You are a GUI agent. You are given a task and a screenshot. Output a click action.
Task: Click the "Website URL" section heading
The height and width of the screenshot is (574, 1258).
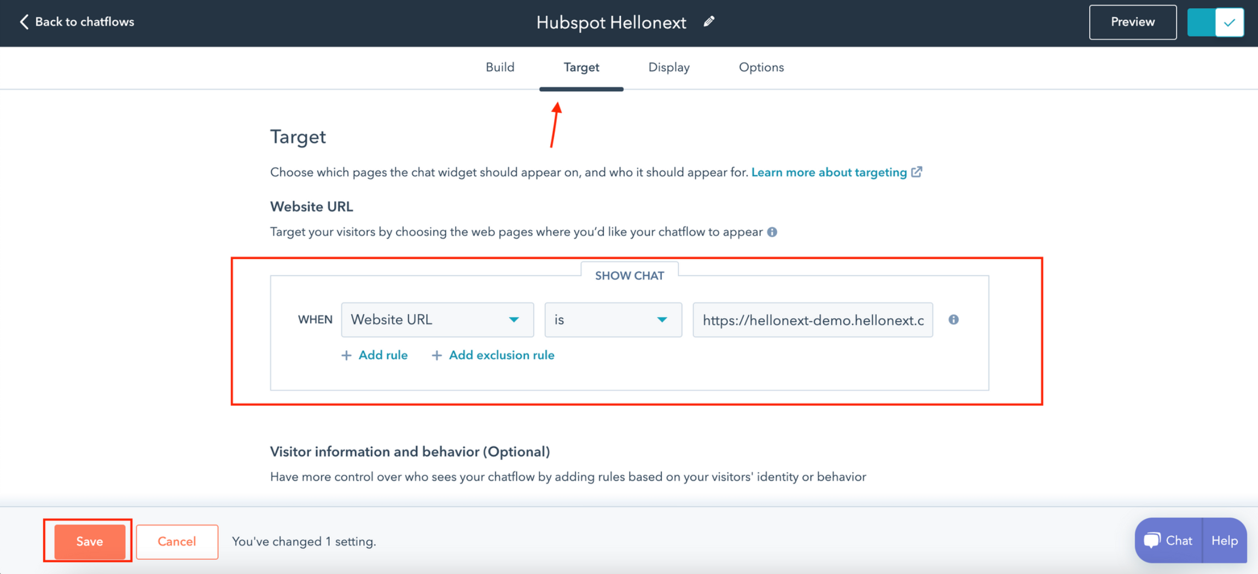click(312, 207)
